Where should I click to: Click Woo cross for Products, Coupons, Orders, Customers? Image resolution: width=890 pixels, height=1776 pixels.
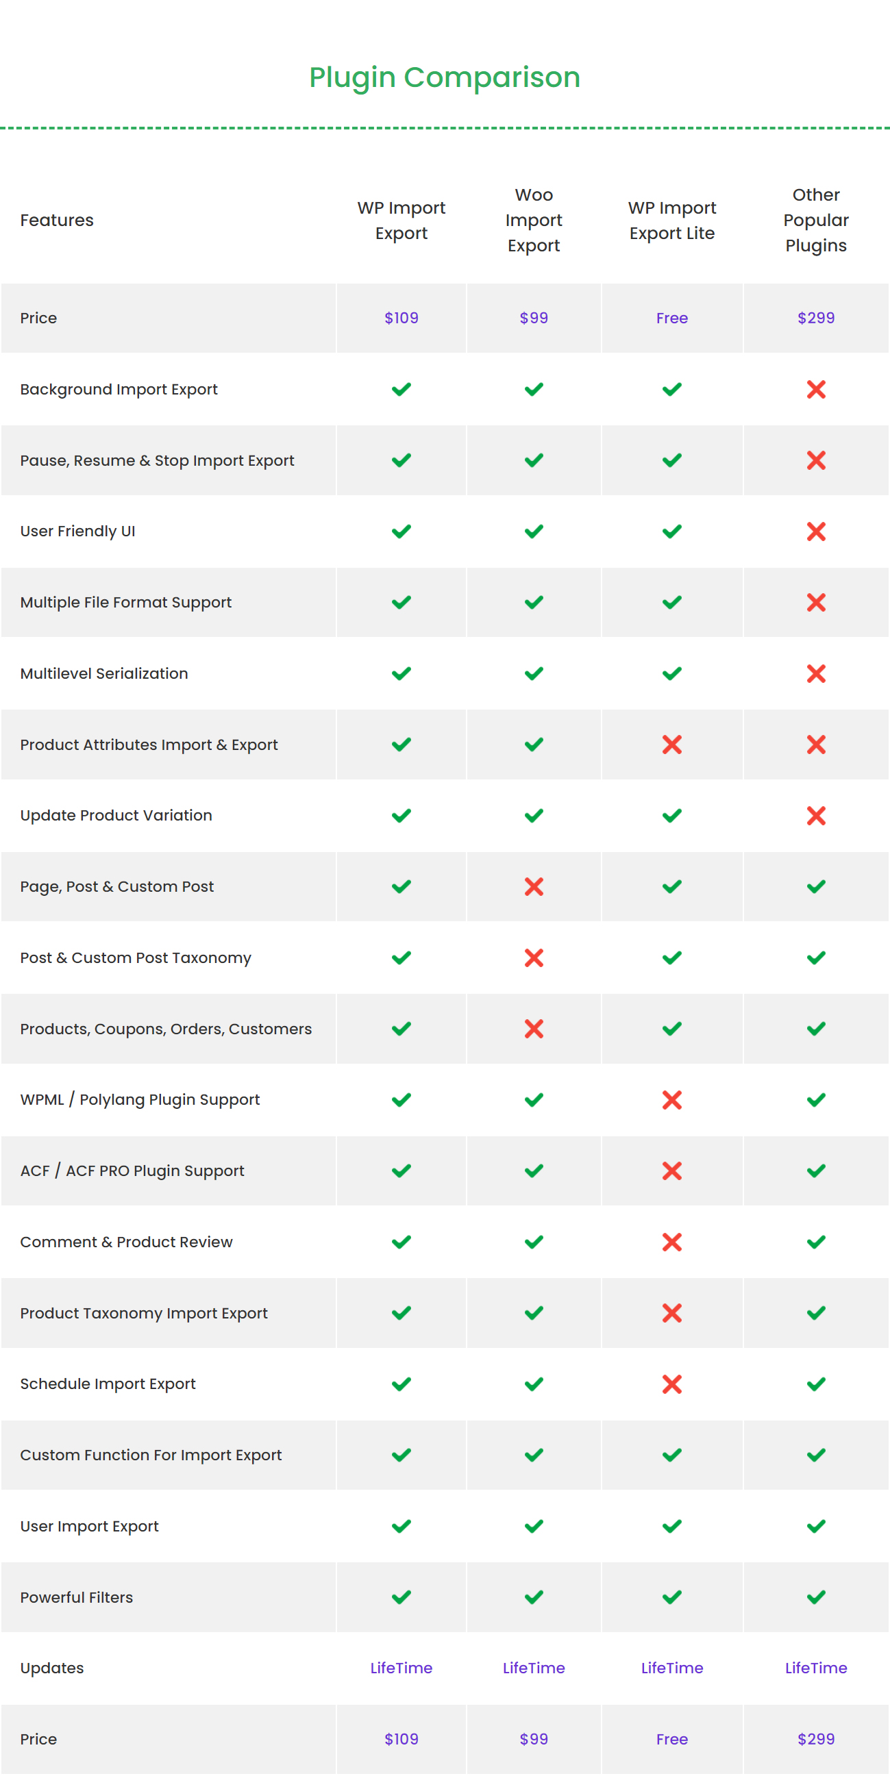[533, 1029]
